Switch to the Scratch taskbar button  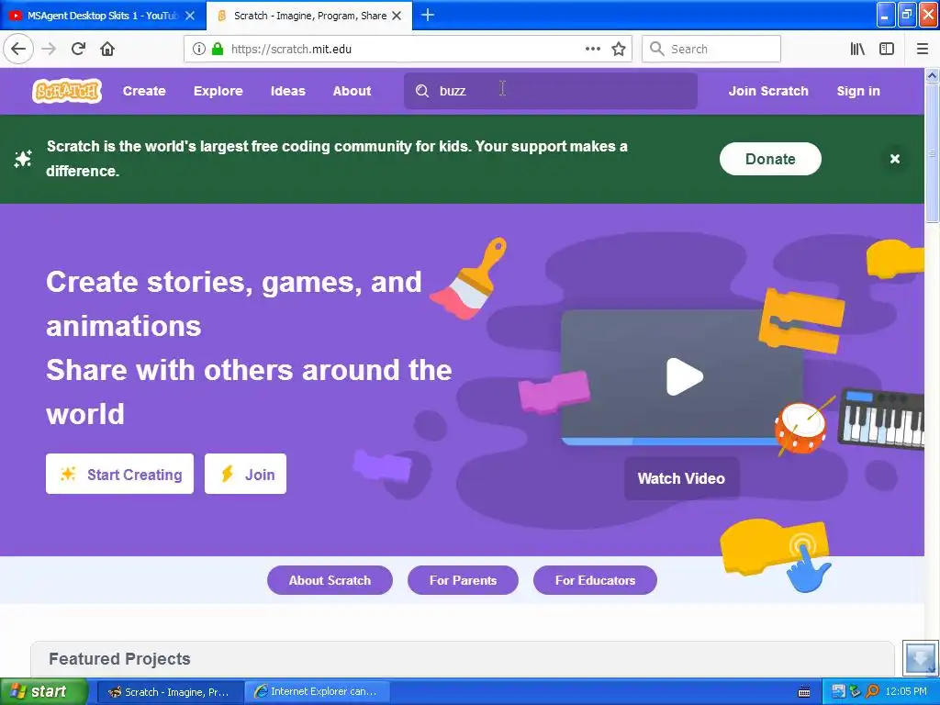tap(170, 692)
